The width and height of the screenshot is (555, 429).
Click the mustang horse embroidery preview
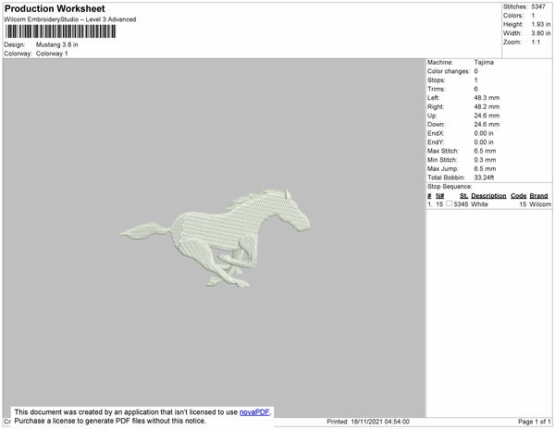[215, 238]
